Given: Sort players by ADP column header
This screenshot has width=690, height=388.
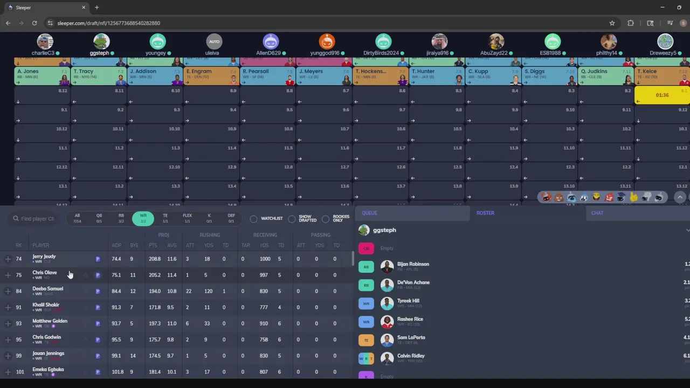Looking at the screenshot, I should click(116, 245).
